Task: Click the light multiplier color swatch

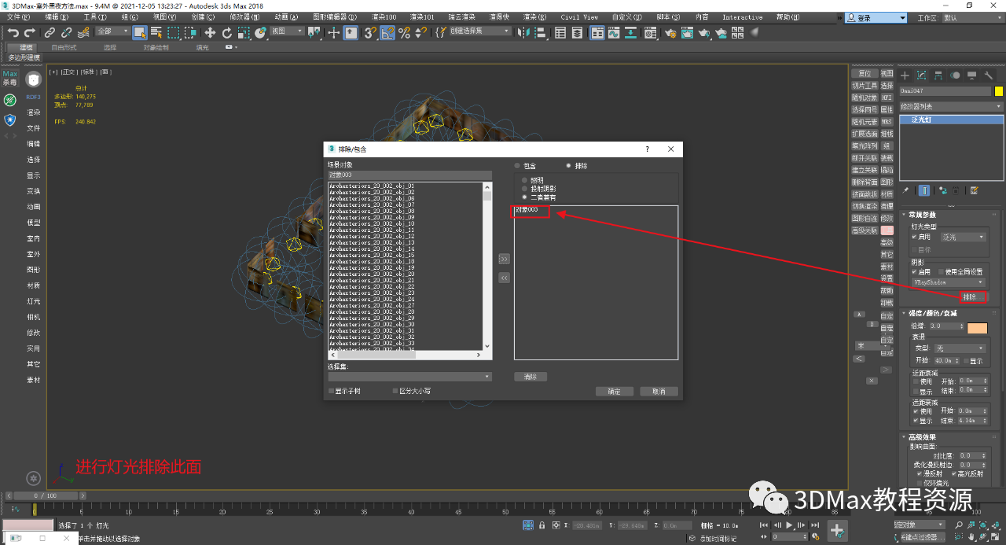Action: pos(977,327)
